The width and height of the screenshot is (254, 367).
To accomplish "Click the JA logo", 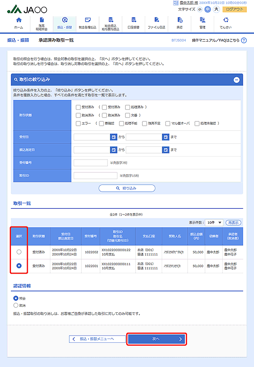I will pos(27,9).
